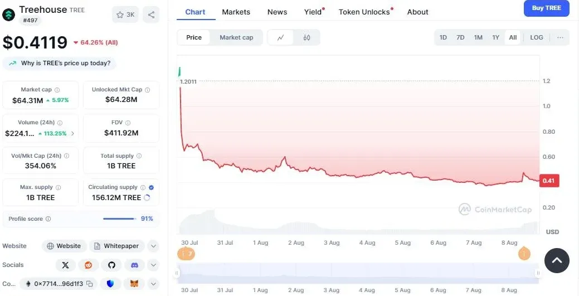
Task: Click the 0.41 current price label
Action: pos(549,181)
